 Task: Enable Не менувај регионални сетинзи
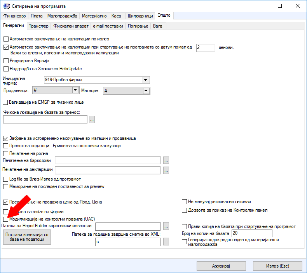pyautogui.click(x=184, y=202)
